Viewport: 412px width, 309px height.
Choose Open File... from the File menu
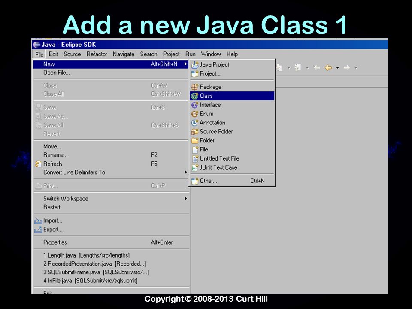[111, 73]
